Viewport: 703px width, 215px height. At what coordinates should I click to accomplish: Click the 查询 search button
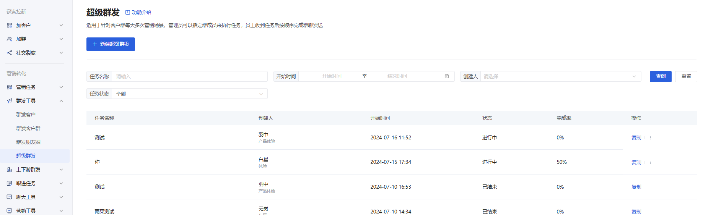661,76
